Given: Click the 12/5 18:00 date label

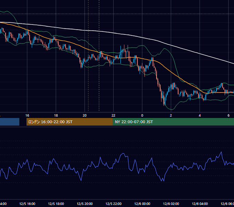Looking at the screenshot, I should coord(56,204).
